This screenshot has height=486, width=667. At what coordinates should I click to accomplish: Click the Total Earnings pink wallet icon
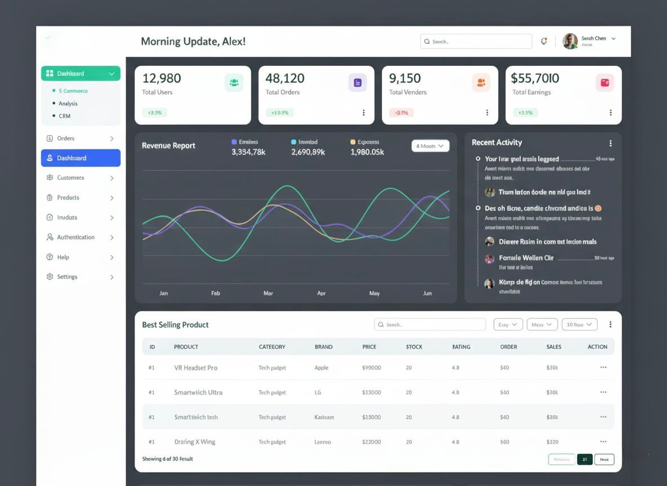[604, 83]
